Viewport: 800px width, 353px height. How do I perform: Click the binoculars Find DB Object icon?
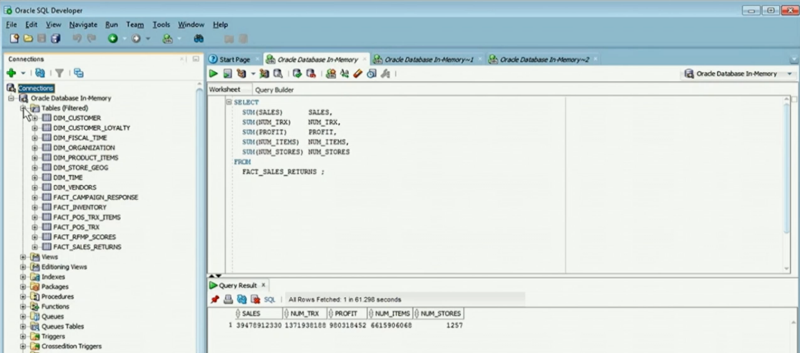[199, 39]
